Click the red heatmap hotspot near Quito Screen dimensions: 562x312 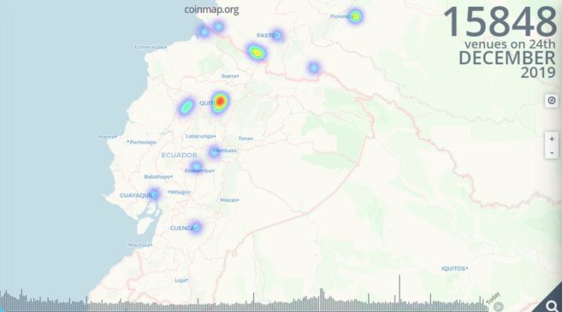coord(220,102)
